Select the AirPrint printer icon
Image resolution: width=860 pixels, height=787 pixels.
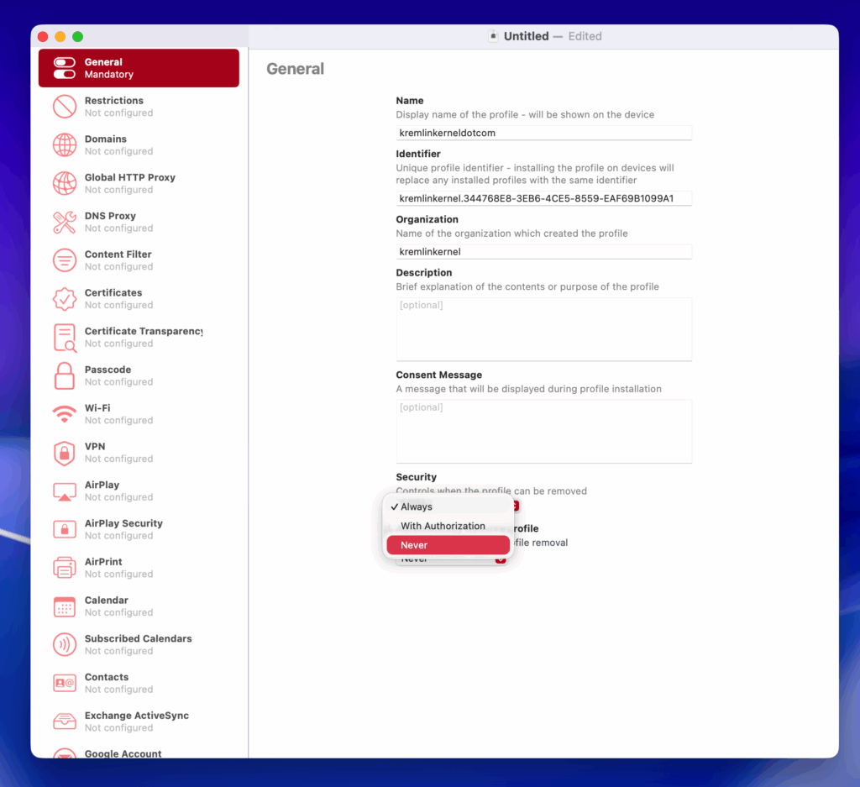click(65, 568)
